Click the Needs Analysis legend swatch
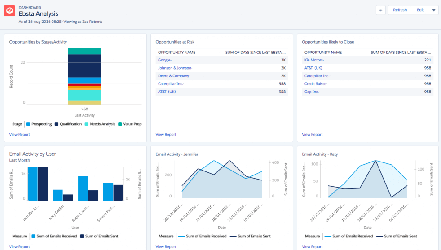 87,124
